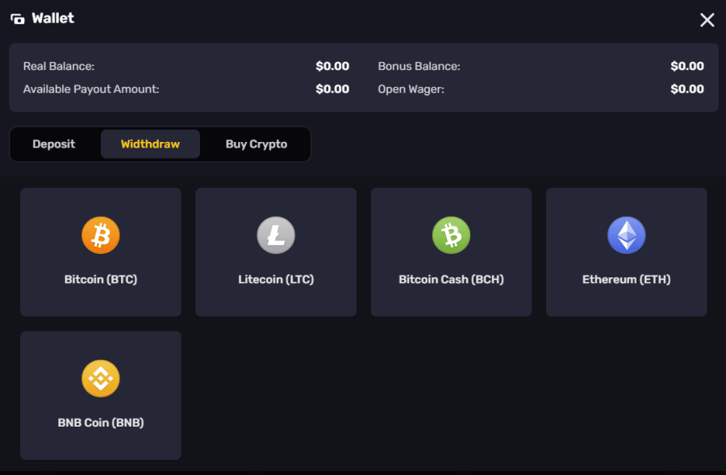Choose the Litecoin (LTC) label
This screenshot has height=475, width=726.
(x=276, y=279)
